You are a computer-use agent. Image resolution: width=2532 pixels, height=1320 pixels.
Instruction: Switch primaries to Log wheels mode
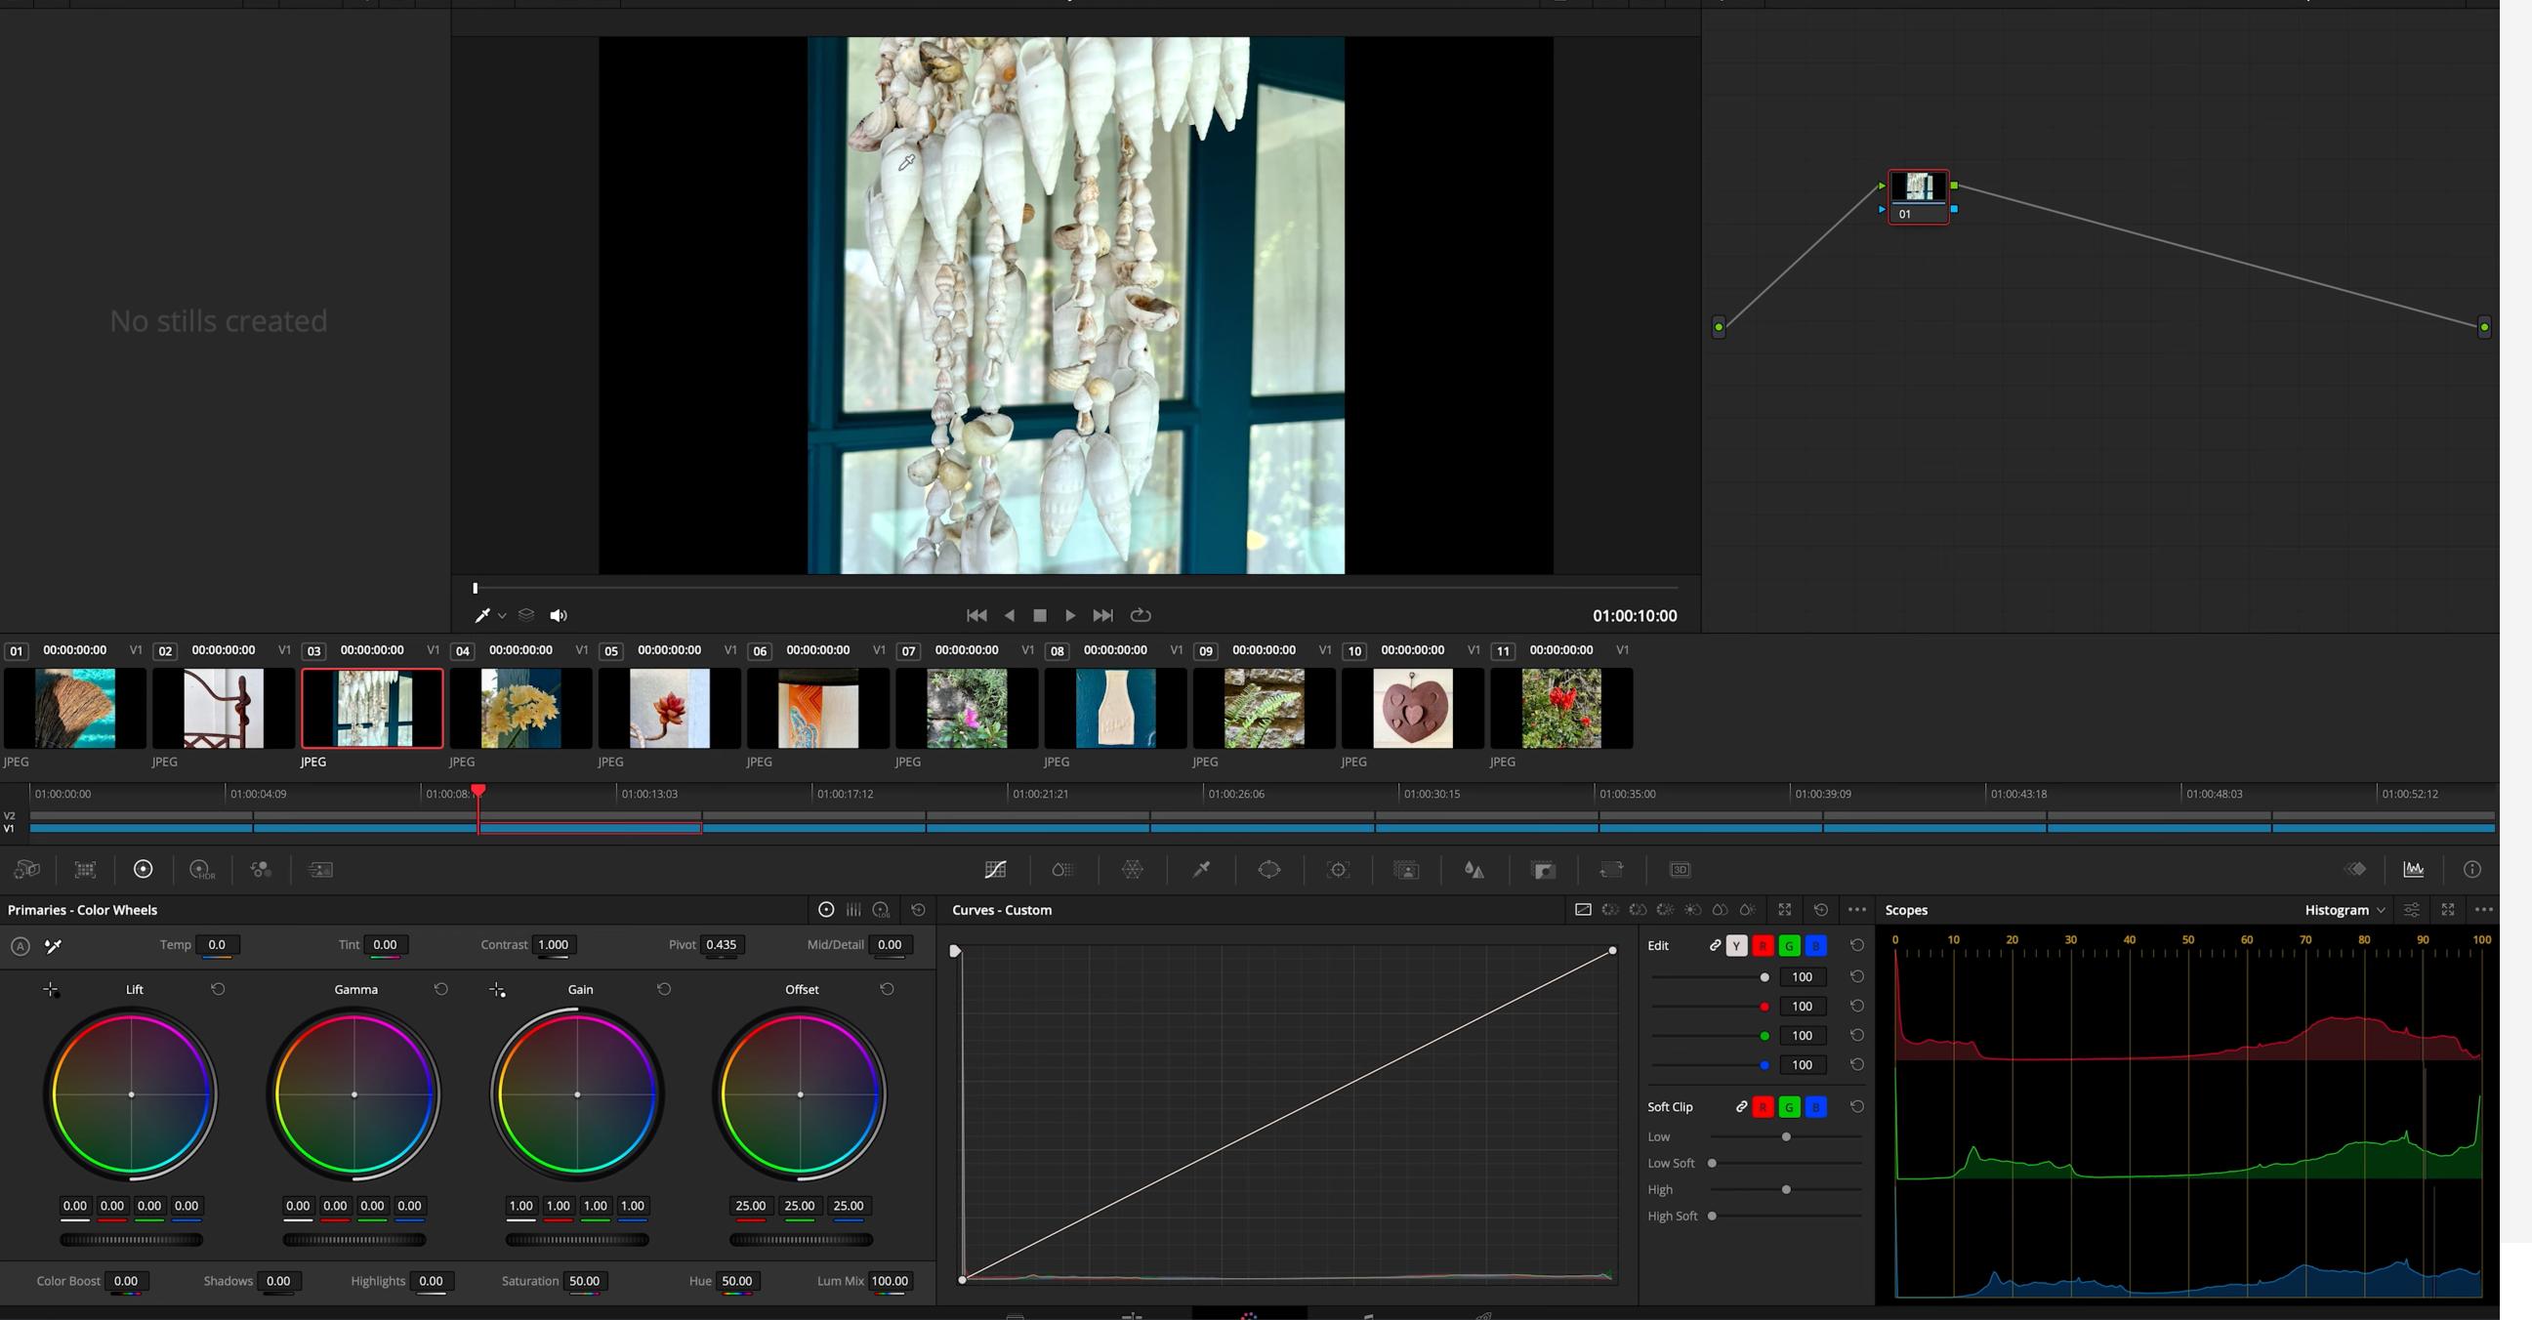pos(882,910)
